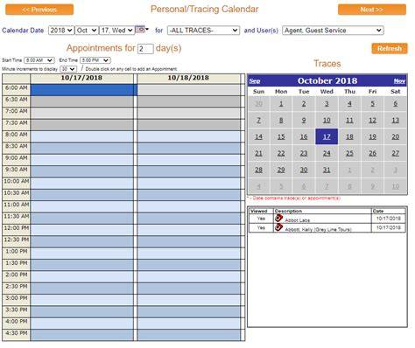Screen dimensions: 415x348
Task: Click the Previous button
Action: [x=39, y=10]
